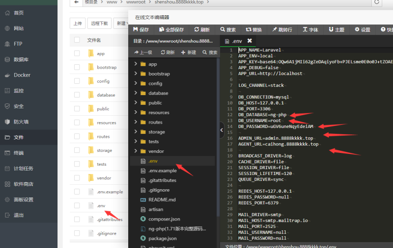Check the database folder checkbox in file list
Image resolution: width=393 pixels, height=248 pixels.
77,95
